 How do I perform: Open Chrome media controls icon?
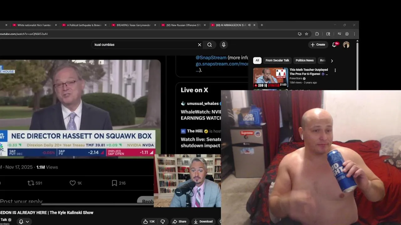coord(339,34)
